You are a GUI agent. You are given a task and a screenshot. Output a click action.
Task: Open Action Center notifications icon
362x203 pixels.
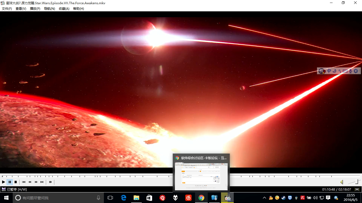tap(328, 198)
